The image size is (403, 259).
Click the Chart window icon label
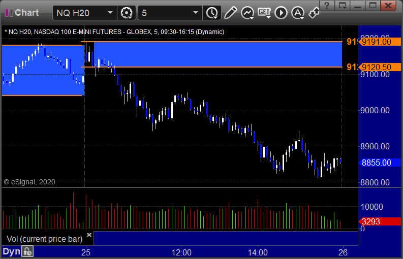coord(22,13)
